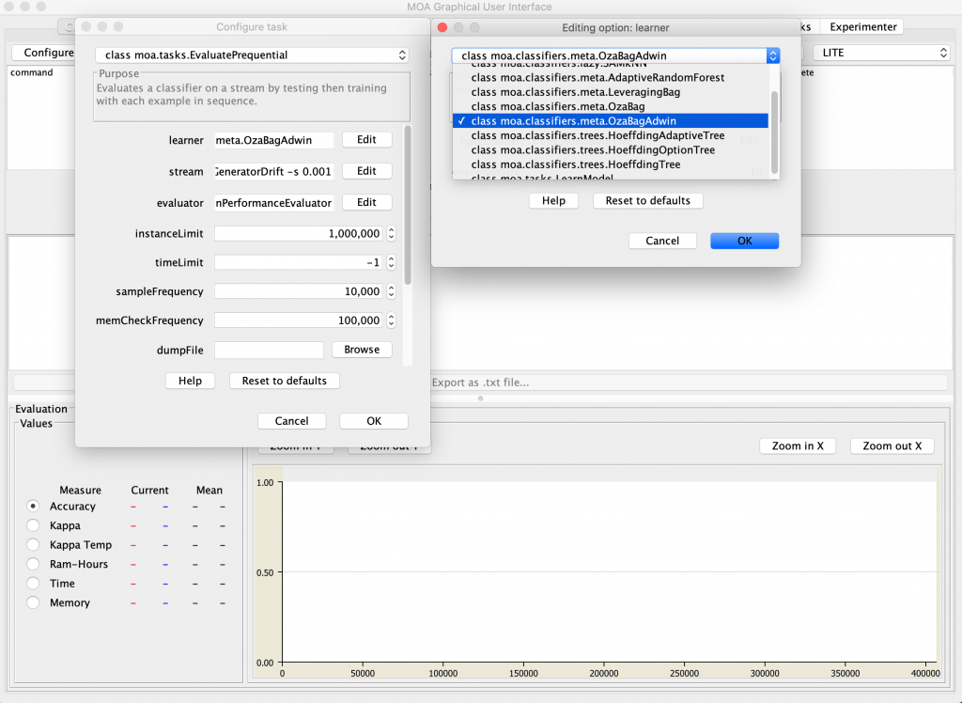This screenshot has height=703, width=962.
Task: Click the timeLimit value field
Action: (299, 263)
